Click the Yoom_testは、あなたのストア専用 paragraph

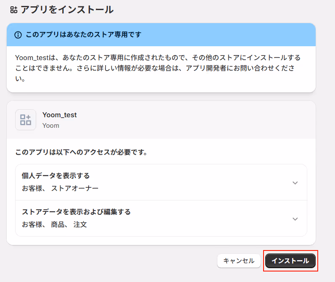pyautogui.click(x=158, y=68)
